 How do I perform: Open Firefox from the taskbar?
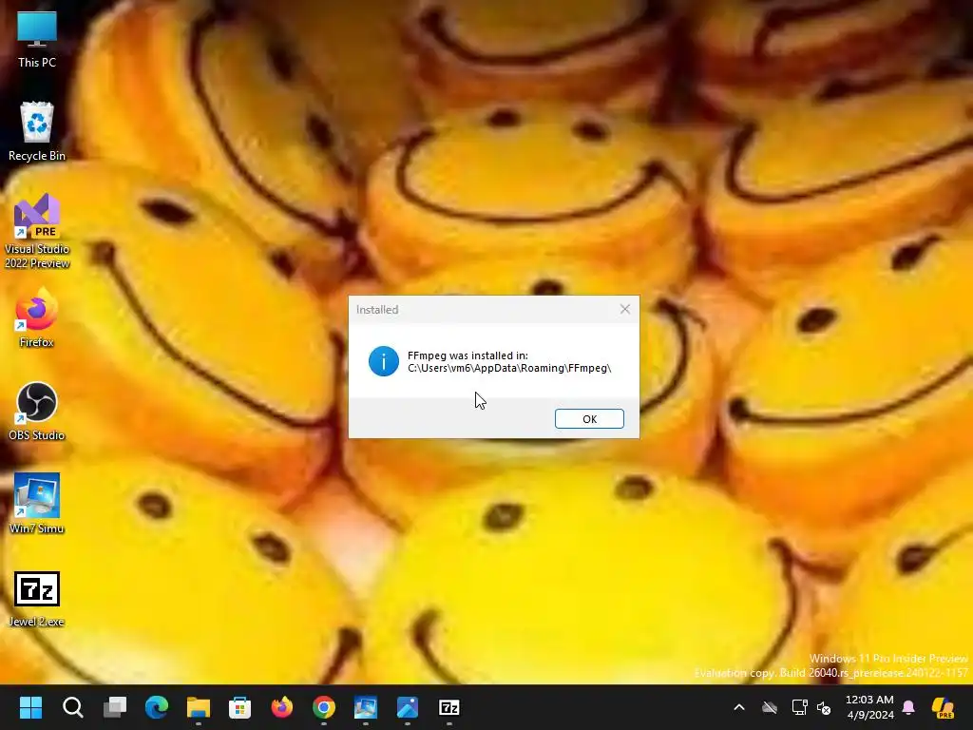(x=282, y=707)
